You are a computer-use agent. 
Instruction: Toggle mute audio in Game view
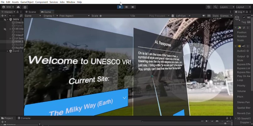204,16
